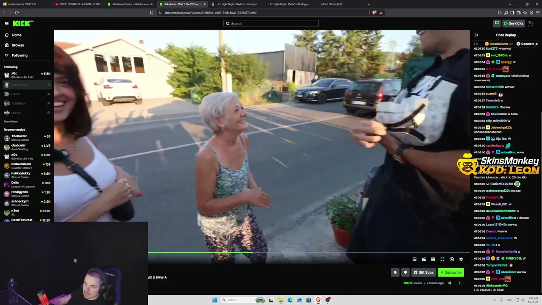Collapse the Chat Replay panel
542x305 pixels.
pyautogui.click(x=476, y=35)
